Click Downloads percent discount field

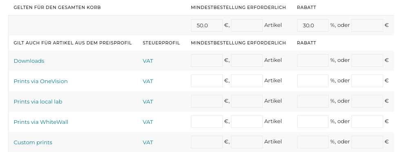pyautogui.click(x=313, y=60)
